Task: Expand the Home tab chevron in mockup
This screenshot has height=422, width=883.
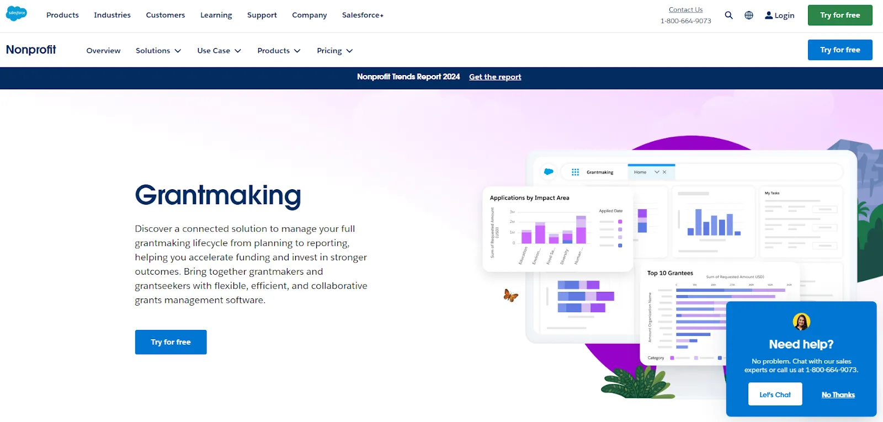Action: pos(657,172)
